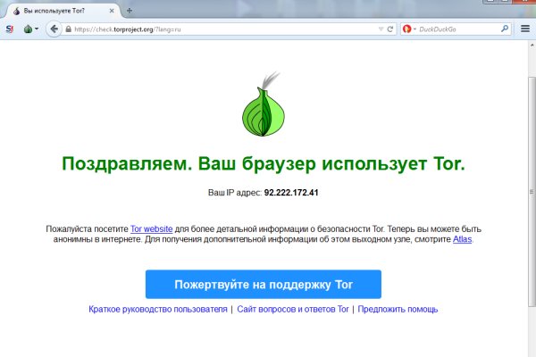Click the check.torproject.org address bar
The width and height of the screenshot is (536, 357).
coord(223,29)
